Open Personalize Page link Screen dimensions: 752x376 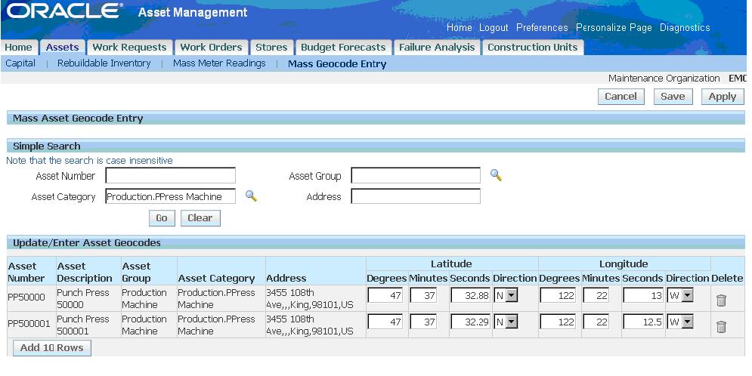(x=614, y=28)
